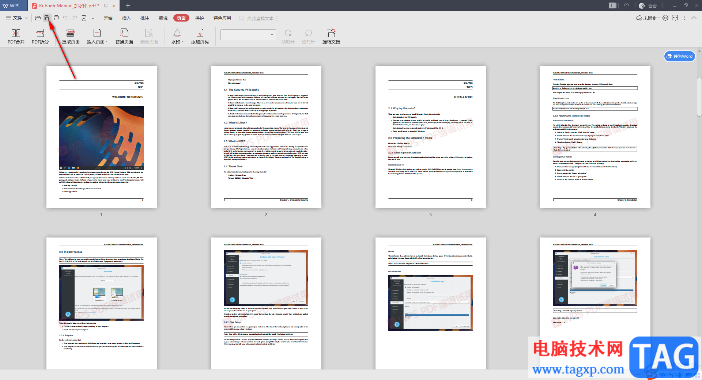Expand the 文件 (File) menu chevron

click(26, 18)
